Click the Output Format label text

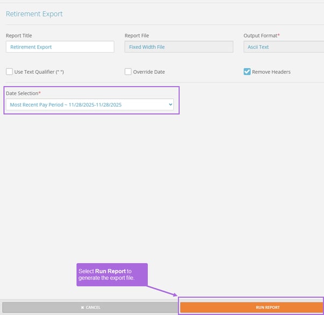(x=261, y=36)
